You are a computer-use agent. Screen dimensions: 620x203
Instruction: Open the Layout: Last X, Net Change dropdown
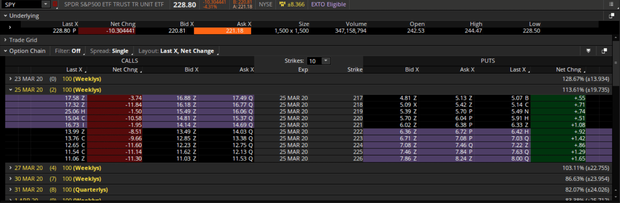click(x=177, y=51)
